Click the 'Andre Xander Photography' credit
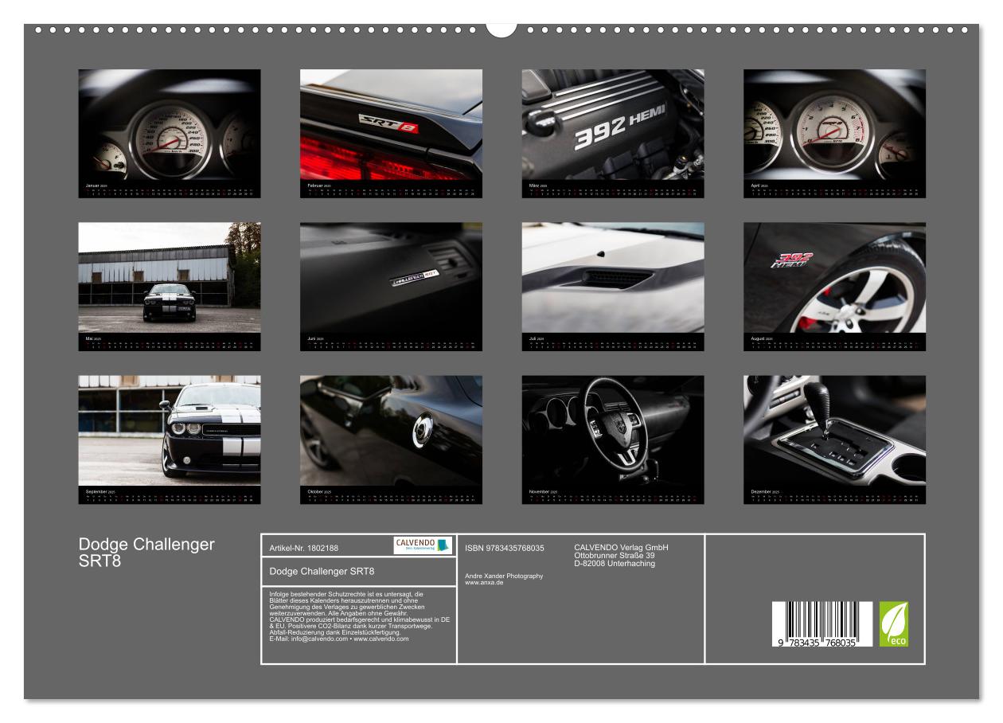1003x723 pixels. pos(504,576)
